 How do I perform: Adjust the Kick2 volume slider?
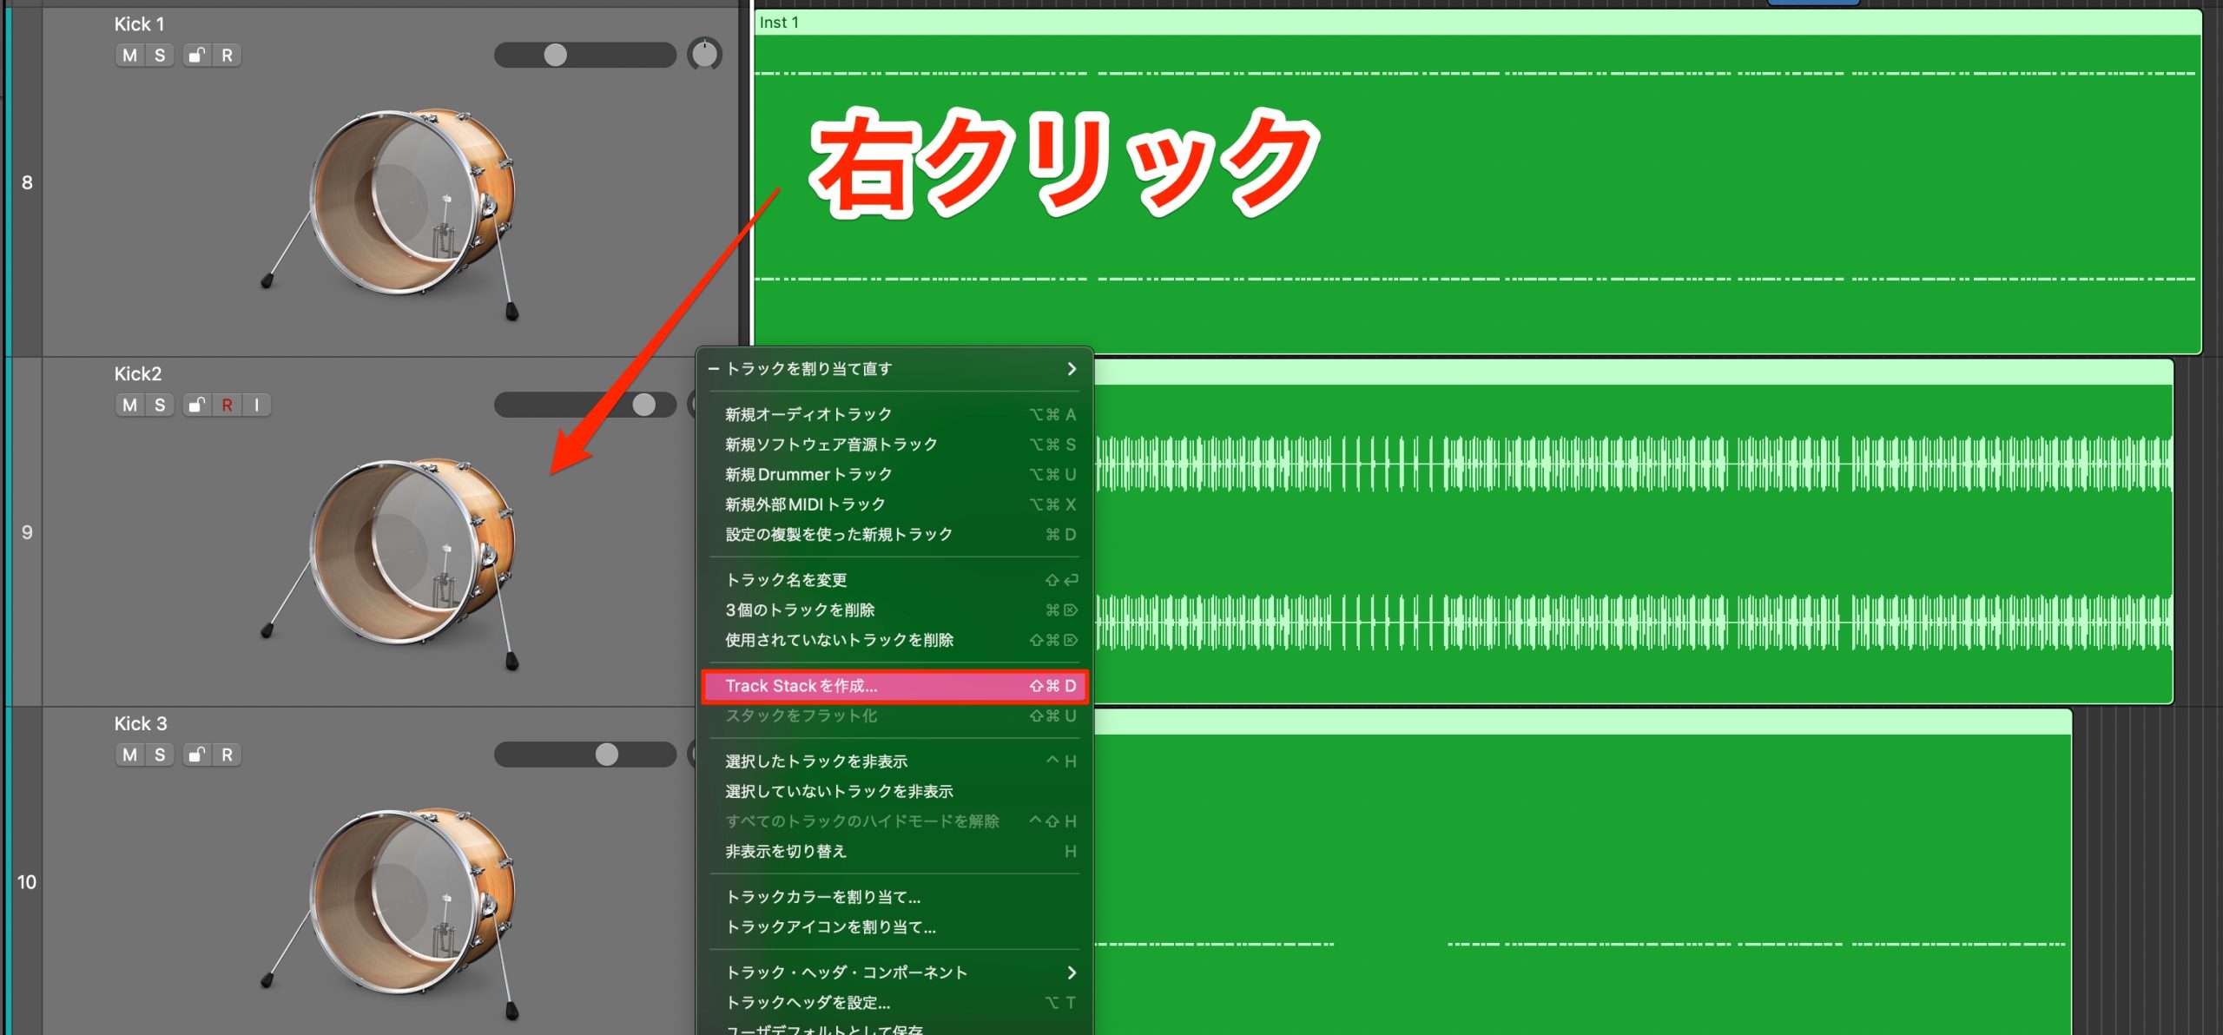tap(584, 405)
